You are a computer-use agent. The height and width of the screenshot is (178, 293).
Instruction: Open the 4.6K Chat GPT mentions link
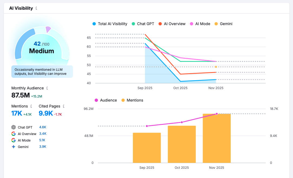tap(43, 127)
